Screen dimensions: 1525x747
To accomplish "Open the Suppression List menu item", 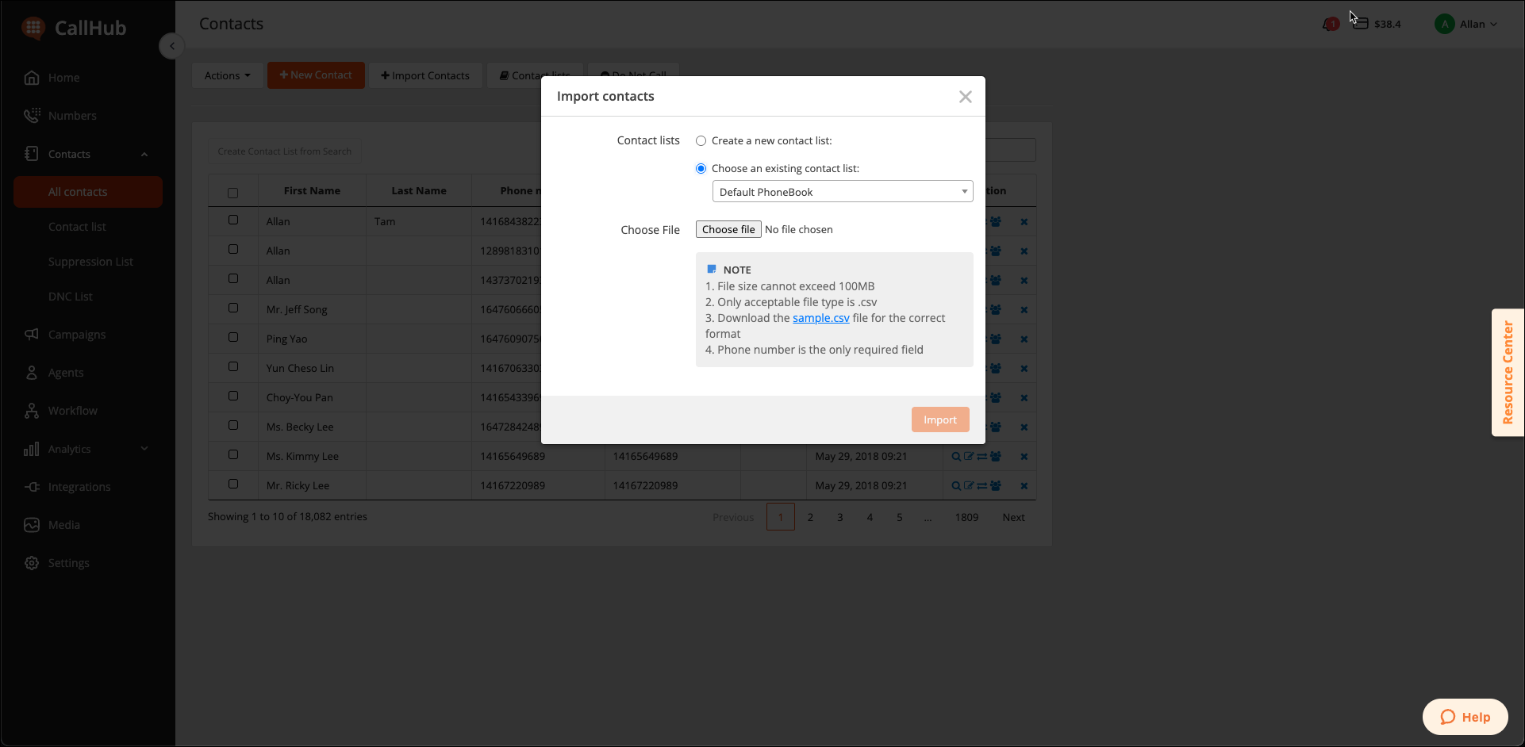I will coord(90,262).
